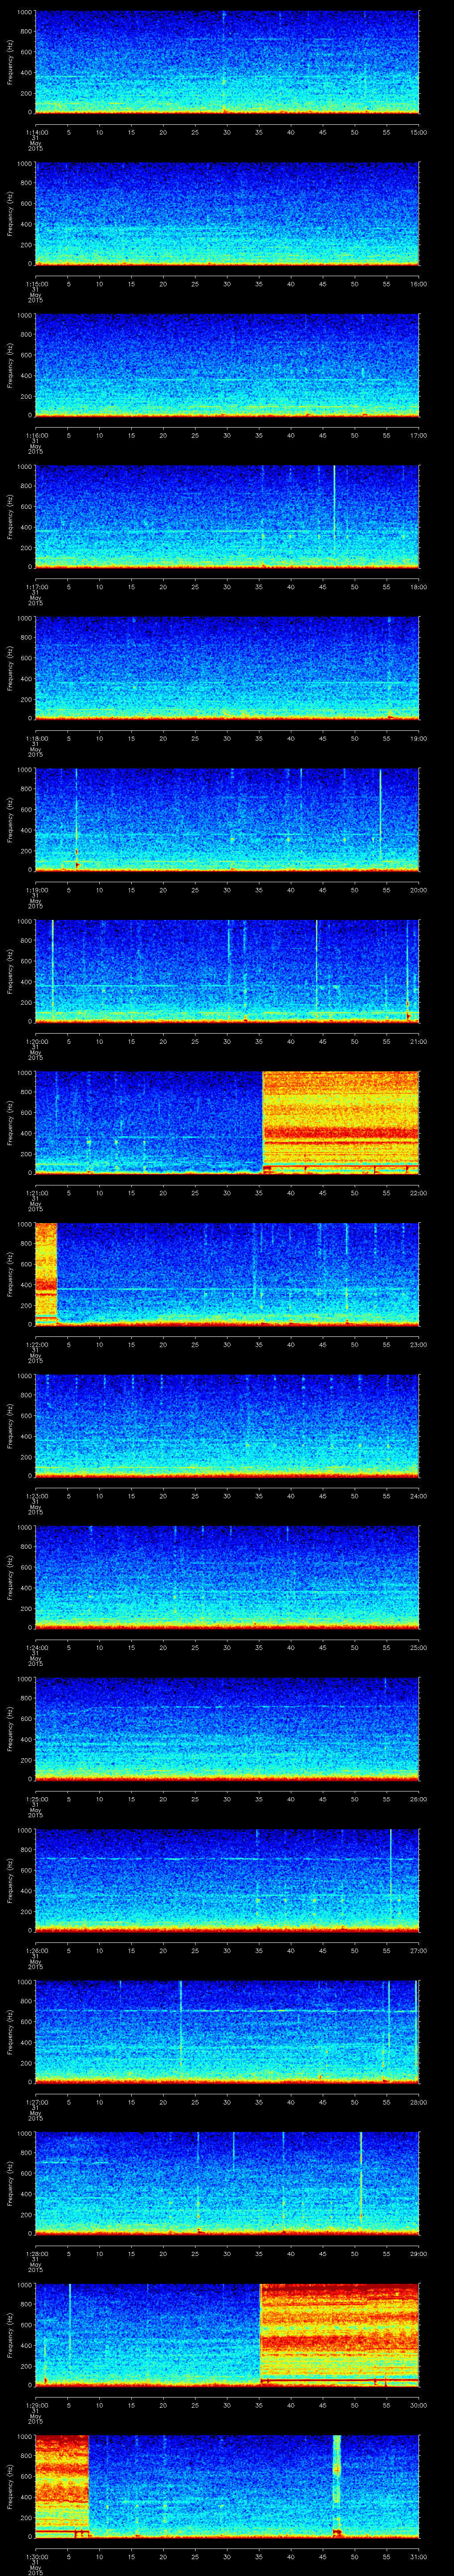Click the 30:00 end time label

[418, 2405]
